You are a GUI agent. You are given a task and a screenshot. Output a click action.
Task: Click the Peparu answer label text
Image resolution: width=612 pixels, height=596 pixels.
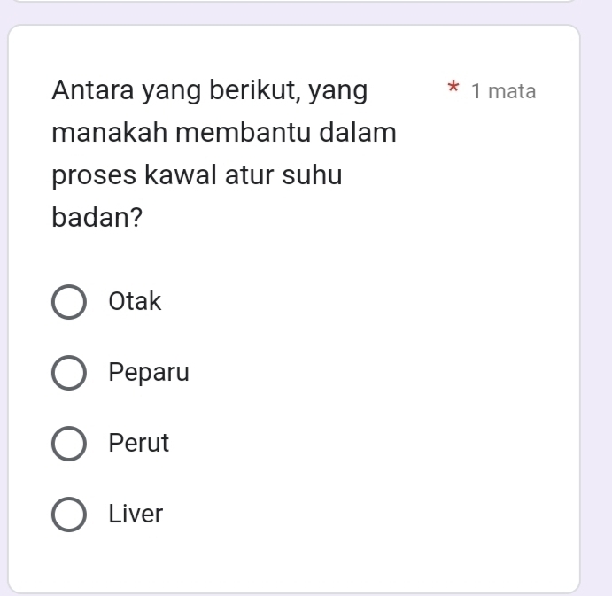click(149, 373)
